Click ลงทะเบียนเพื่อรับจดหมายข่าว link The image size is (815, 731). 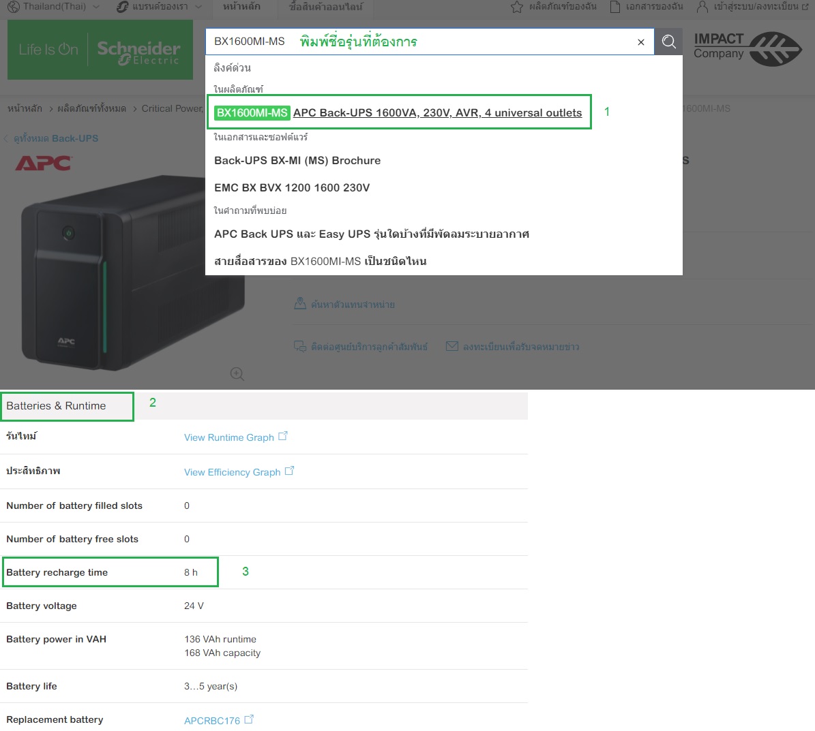[x=521, y=347]
